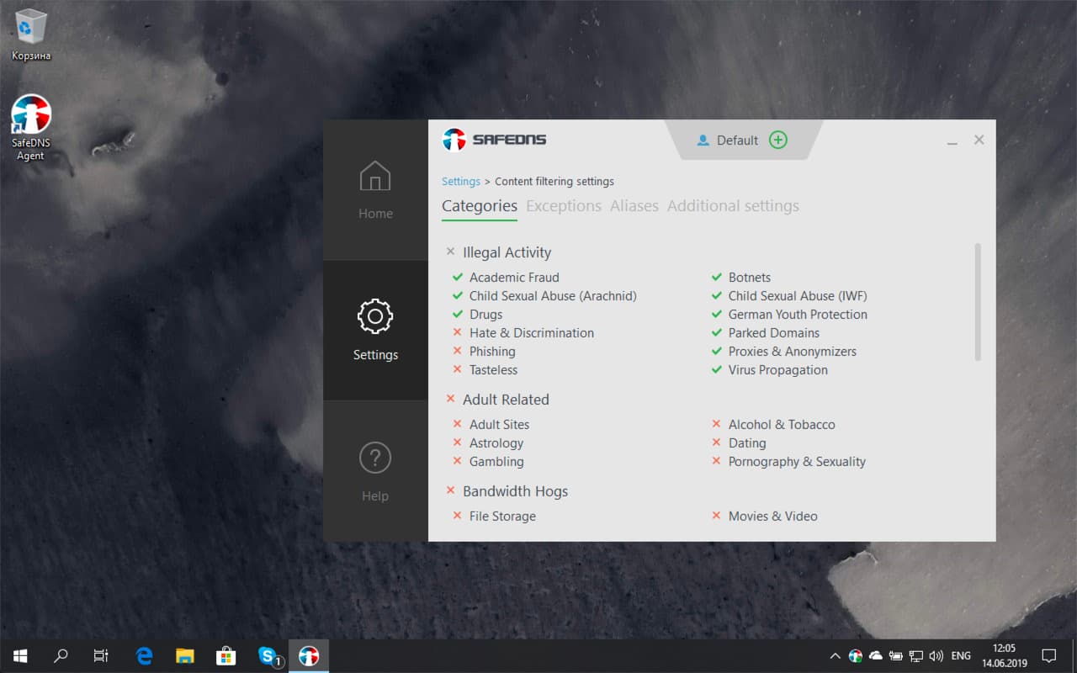Toggle the entire Illegal Activity section
1077x673 pixels.
click(450, 251)
